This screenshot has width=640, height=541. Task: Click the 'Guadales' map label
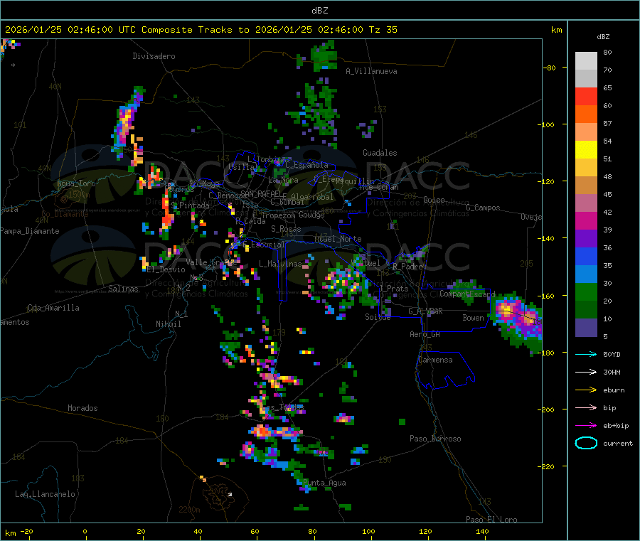[380, 153]
